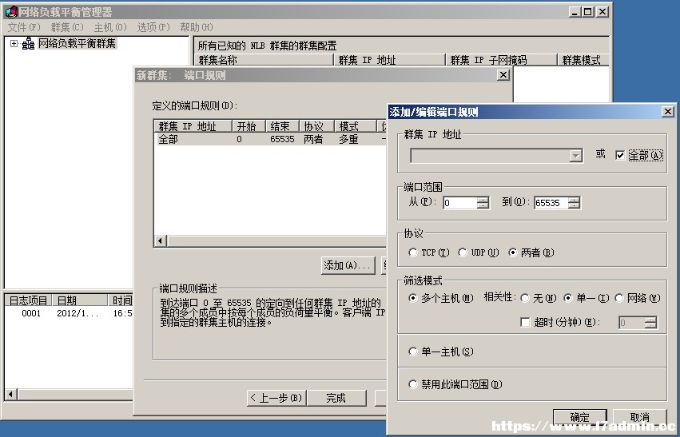Select the 全部 port rule row
This screenshot has height=437, width=680.
(x=270, y=139)
